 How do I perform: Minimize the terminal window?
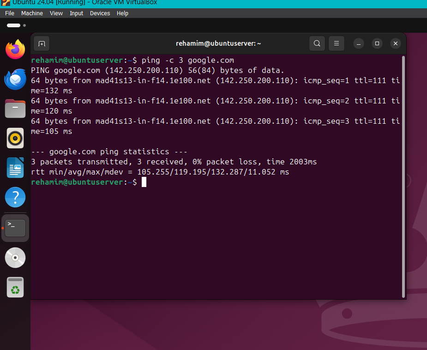359,43
